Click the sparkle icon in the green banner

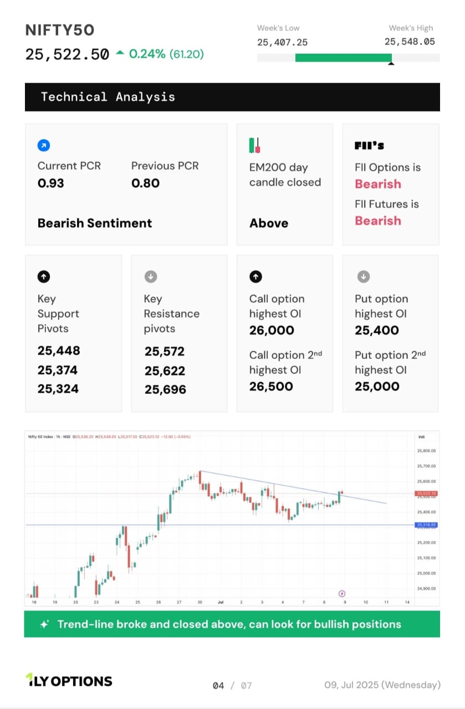click(x=44, y=624)
